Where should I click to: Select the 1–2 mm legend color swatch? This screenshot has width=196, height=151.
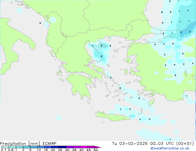point(19,147)
